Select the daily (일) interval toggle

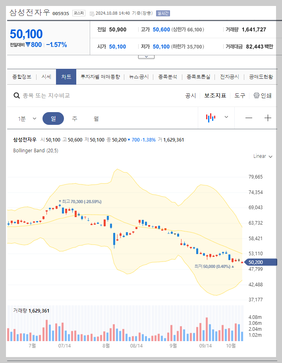(53, 118)
